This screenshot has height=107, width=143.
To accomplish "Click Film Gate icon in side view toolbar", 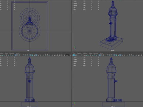I will (x=102, y=55).
